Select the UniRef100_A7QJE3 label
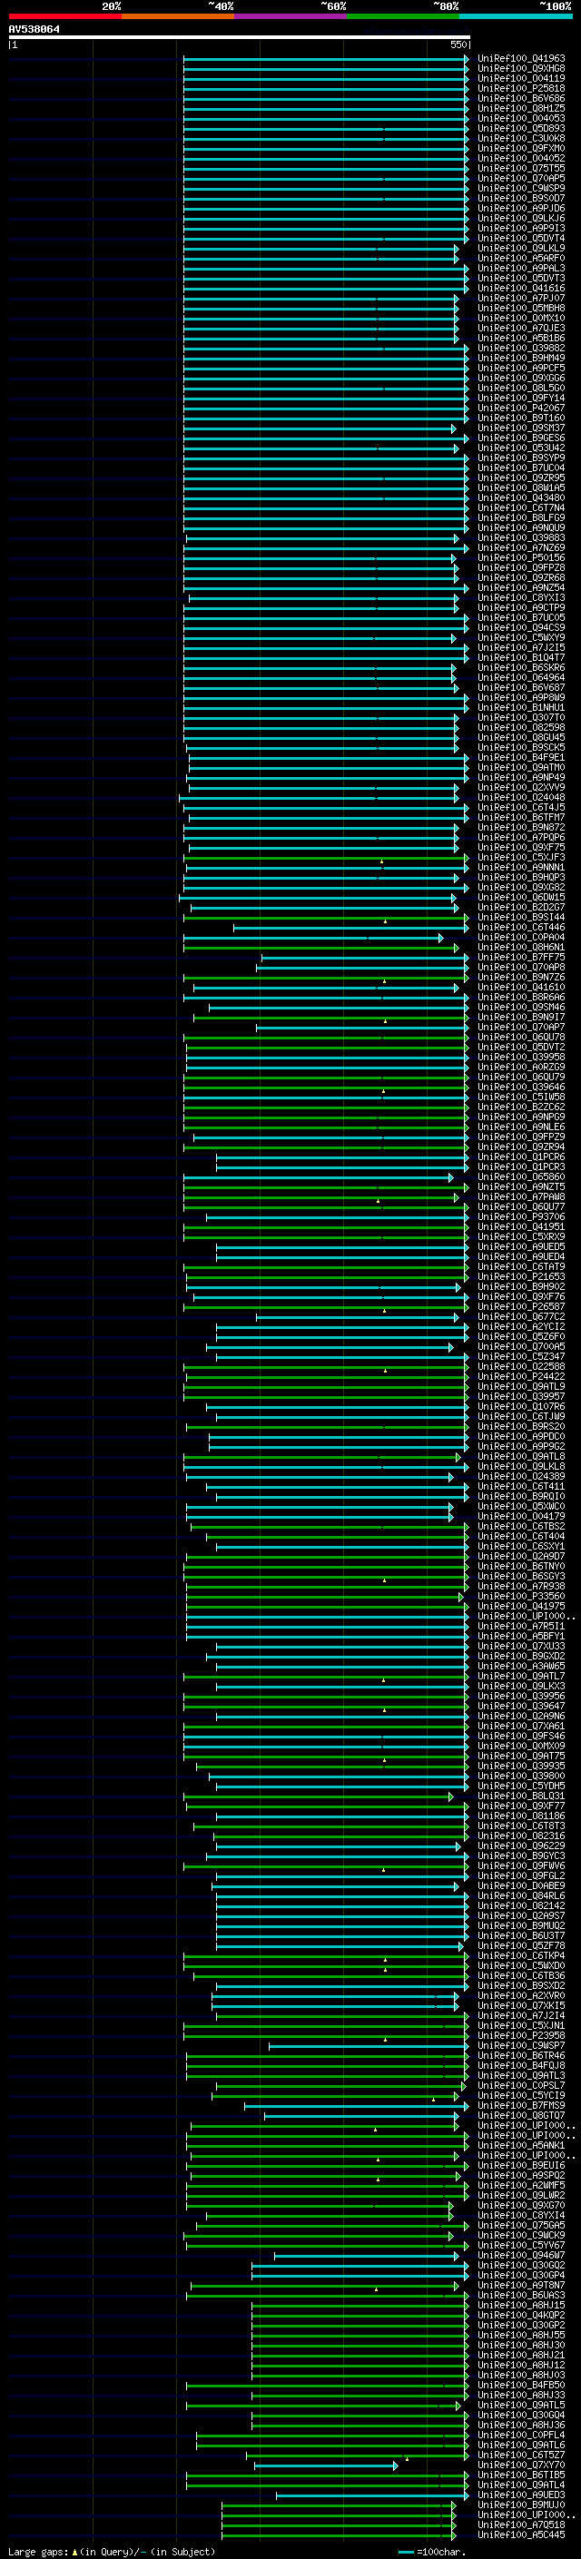581x2559 pixels. pos(521,328)
